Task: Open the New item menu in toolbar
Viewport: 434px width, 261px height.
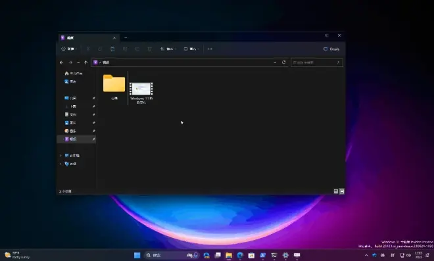Action: tap(69, 49)
